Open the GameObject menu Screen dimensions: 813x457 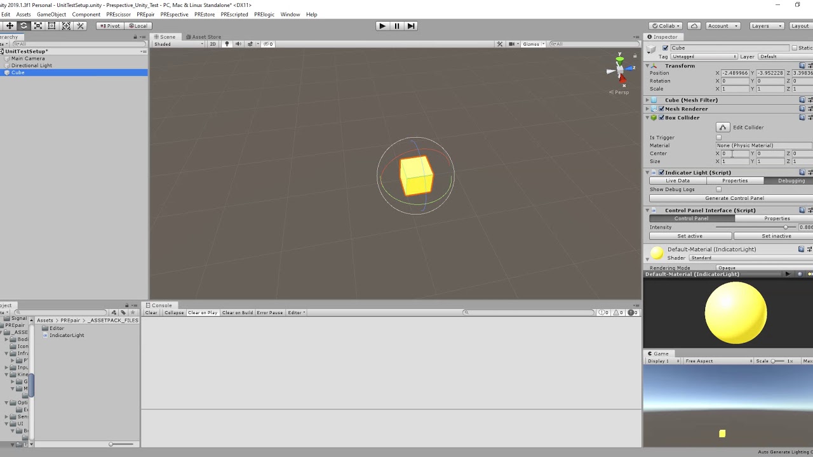[x=51, y=14]
